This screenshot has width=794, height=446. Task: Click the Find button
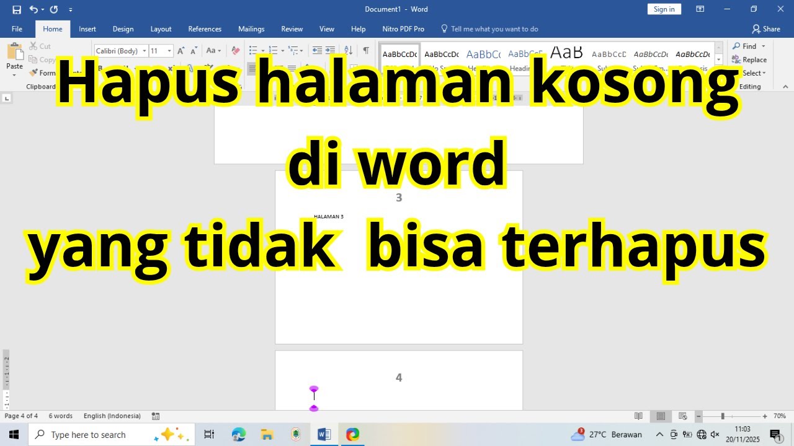pos(744,46)
